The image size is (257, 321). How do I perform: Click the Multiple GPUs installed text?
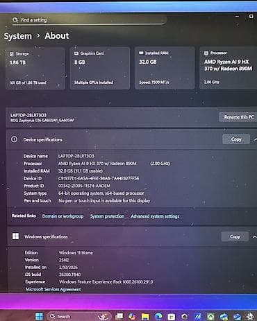tap(94, 83)
